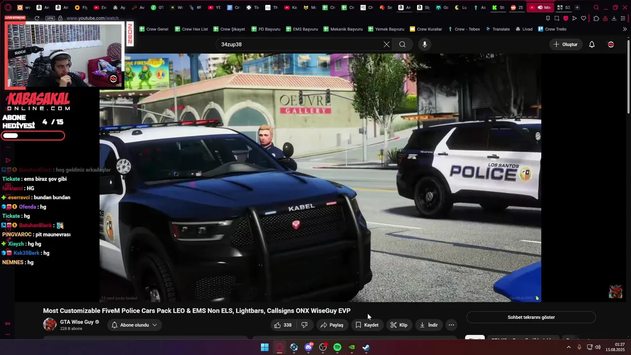This screenshot has width=631, height=355.
Task: Open the Opera menu logo
Action: pyautogui.click(x=8, y=7)
